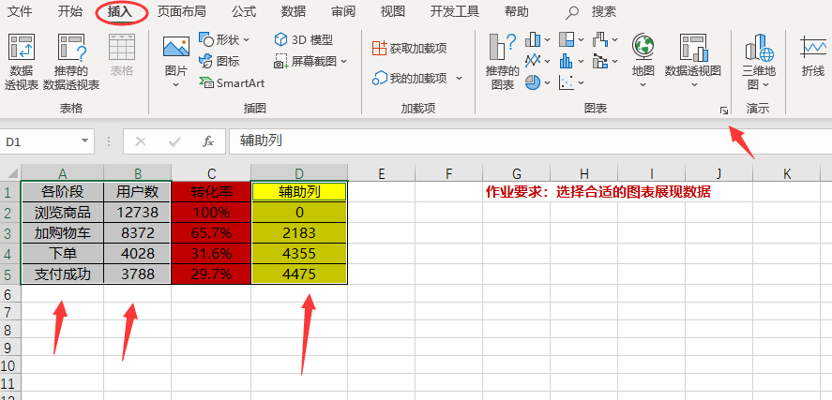Insert a SmartArt graphic

pos(232,83)
